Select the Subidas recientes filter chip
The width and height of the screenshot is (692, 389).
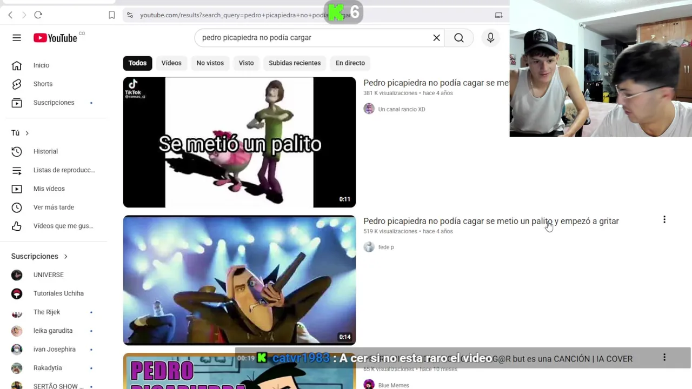coord(295,63)
